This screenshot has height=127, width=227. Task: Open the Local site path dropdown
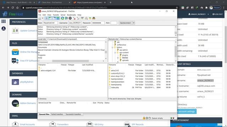pyautogui.click(x=106, y=39)
